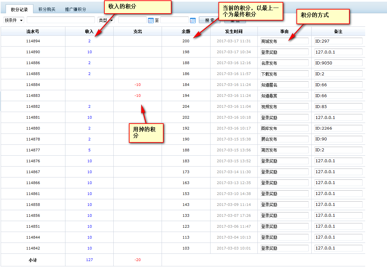Click the 搜索 button

pos(210,20)
